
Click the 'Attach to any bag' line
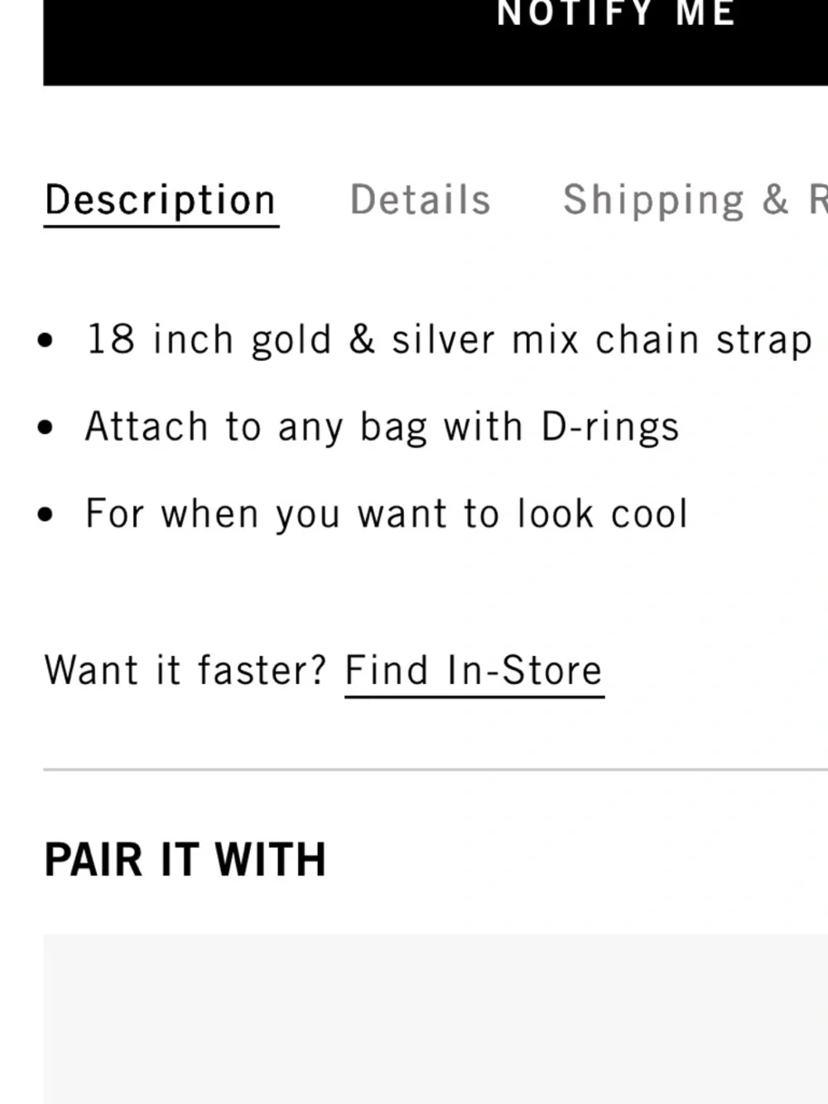(382, 427)
